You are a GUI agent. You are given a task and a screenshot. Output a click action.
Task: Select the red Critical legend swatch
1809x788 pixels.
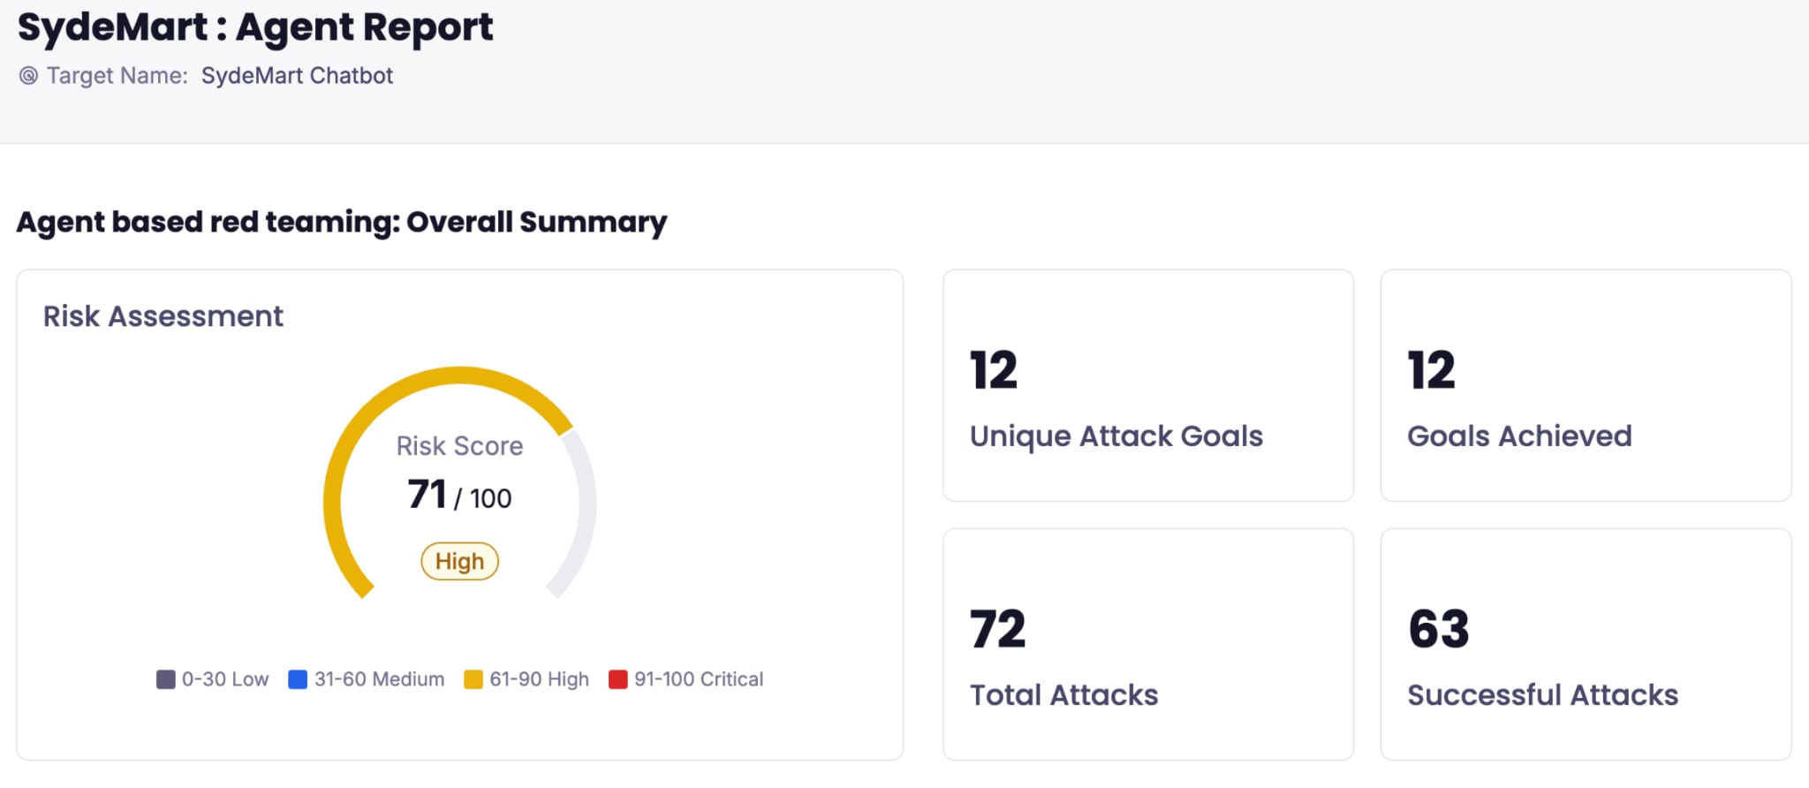[618, 679]
